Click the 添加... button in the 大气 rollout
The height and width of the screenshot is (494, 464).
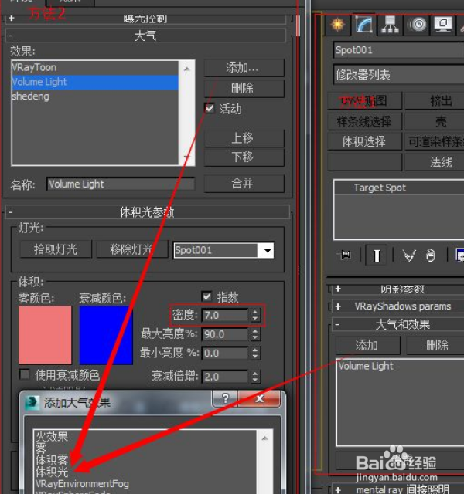pos(244,67)
